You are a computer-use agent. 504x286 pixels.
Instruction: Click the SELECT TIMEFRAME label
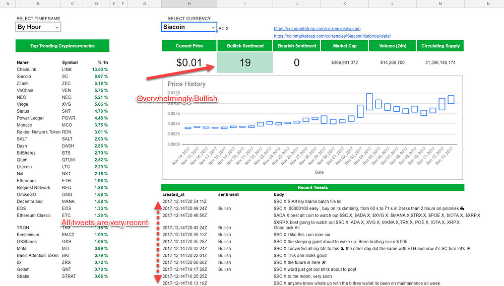[38, 19]
